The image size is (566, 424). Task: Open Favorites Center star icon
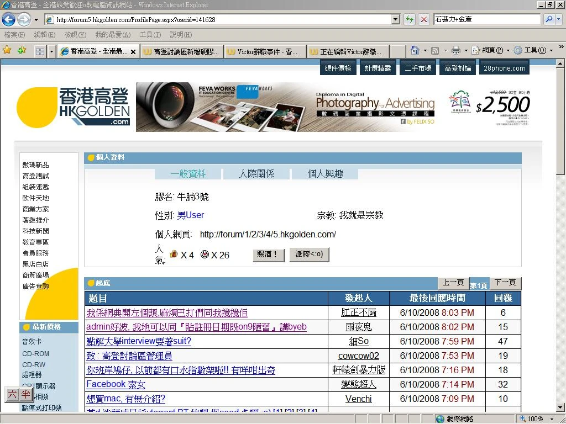tap(7, 50)
